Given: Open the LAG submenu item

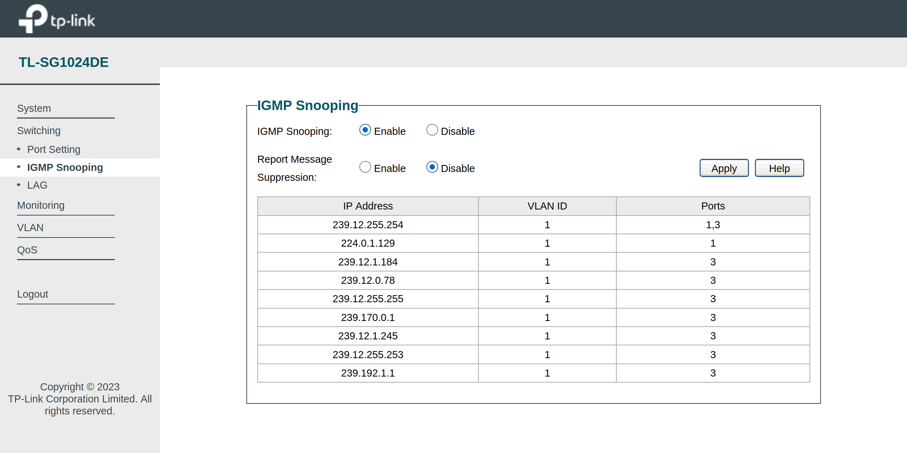Looking at the screenshot, I should pyautogui.click(x=37, y=185).
